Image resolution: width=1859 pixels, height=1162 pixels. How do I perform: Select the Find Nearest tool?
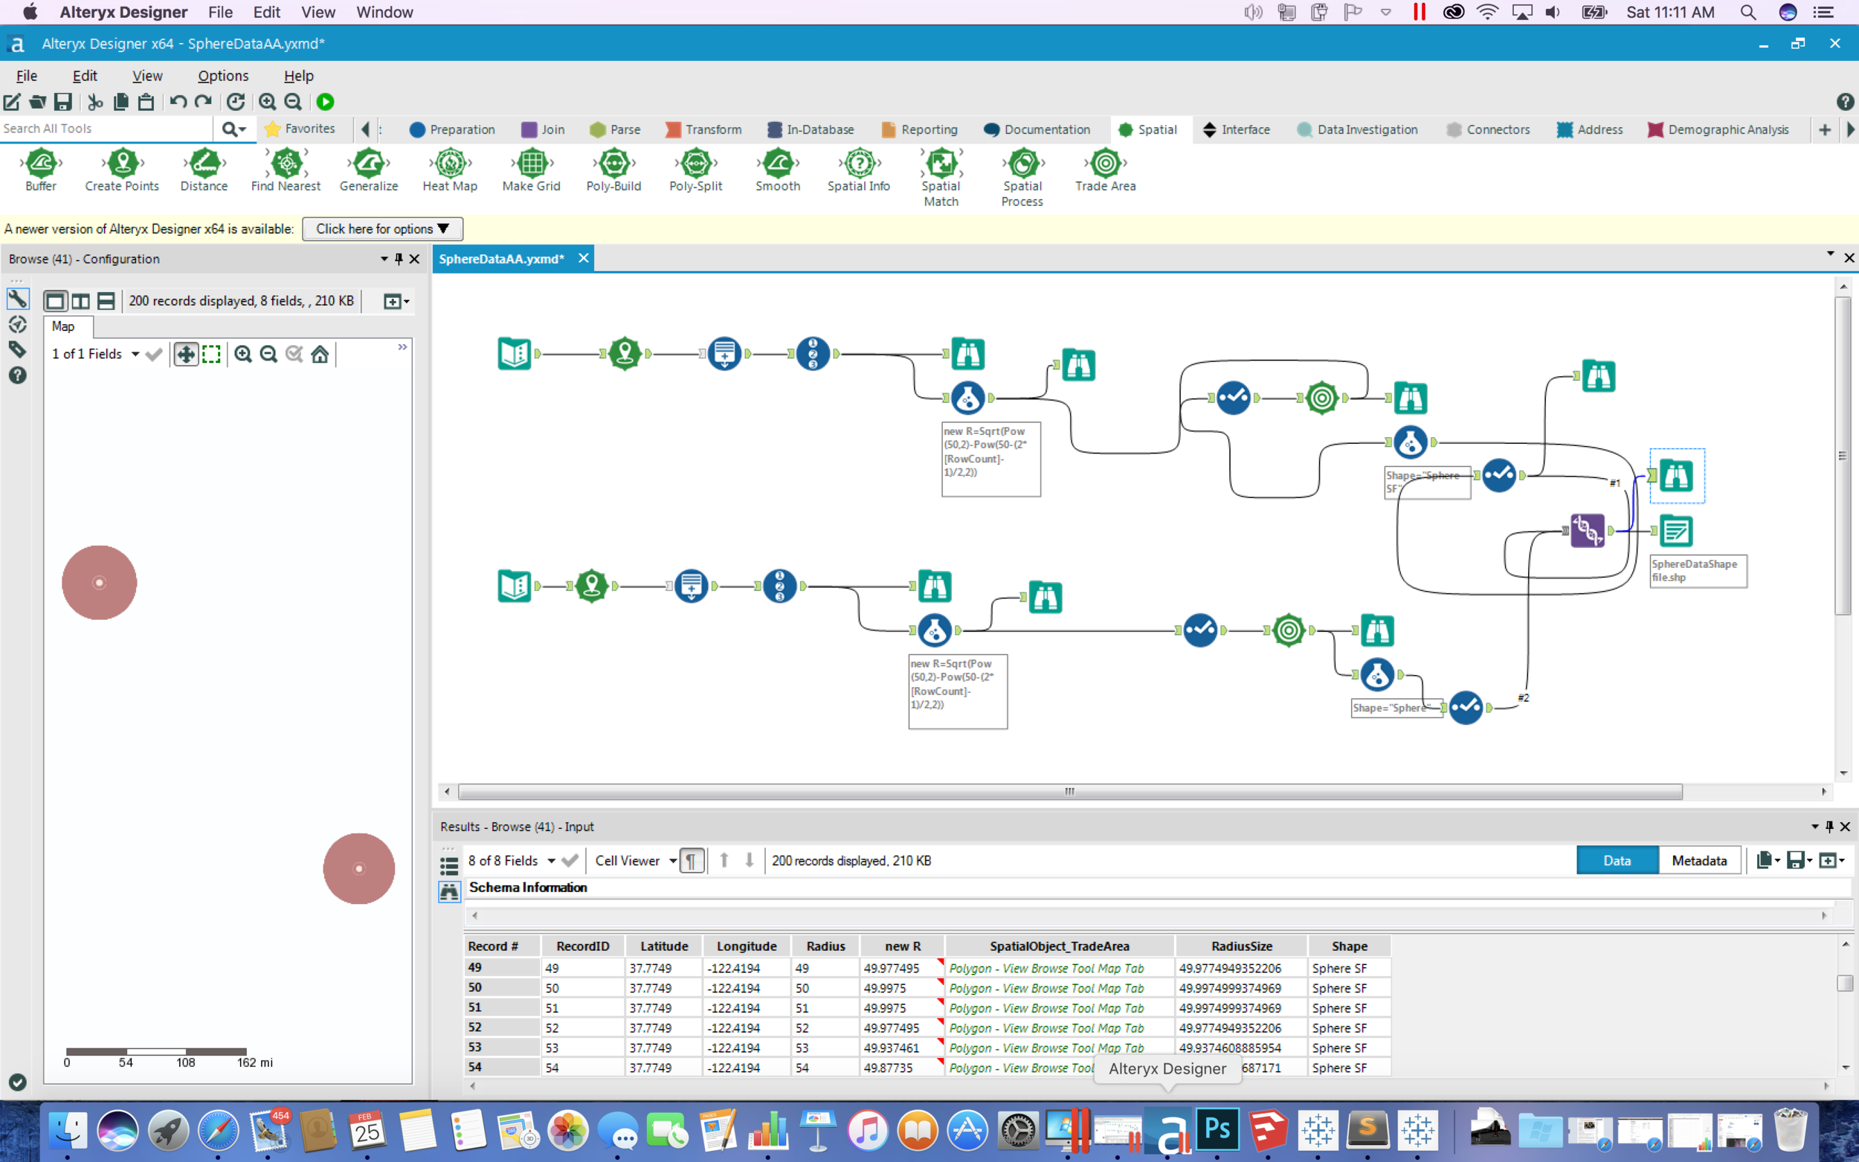coord(286,170)
